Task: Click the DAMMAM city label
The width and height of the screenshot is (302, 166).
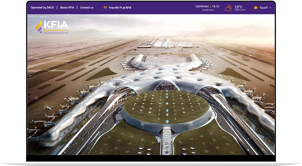Action: (x=202, y=6)
